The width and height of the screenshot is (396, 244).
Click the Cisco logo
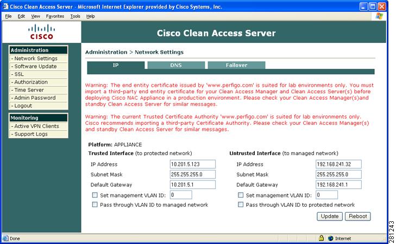click(x=42, y=32)
